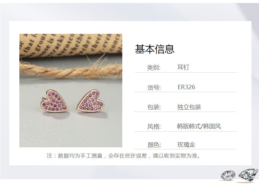Click the 类别 label

coord(154,68)
